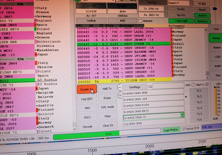222x155 pixels.
Task: Toggle SWL mode
Action: (107, 107)
